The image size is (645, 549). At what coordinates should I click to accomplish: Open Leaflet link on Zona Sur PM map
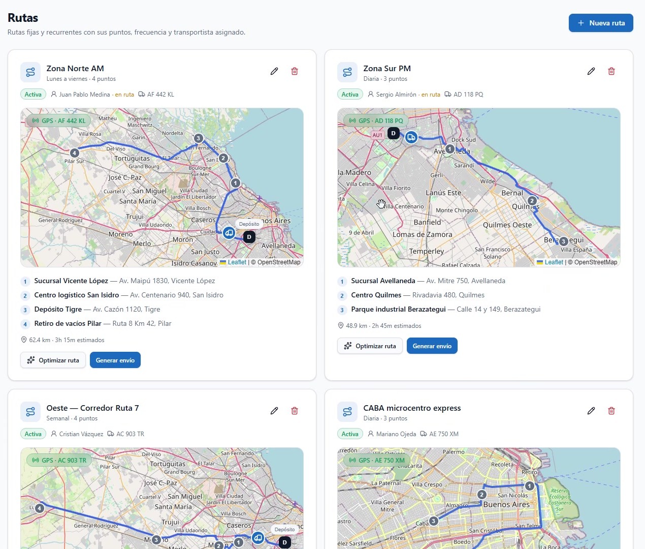550,262
